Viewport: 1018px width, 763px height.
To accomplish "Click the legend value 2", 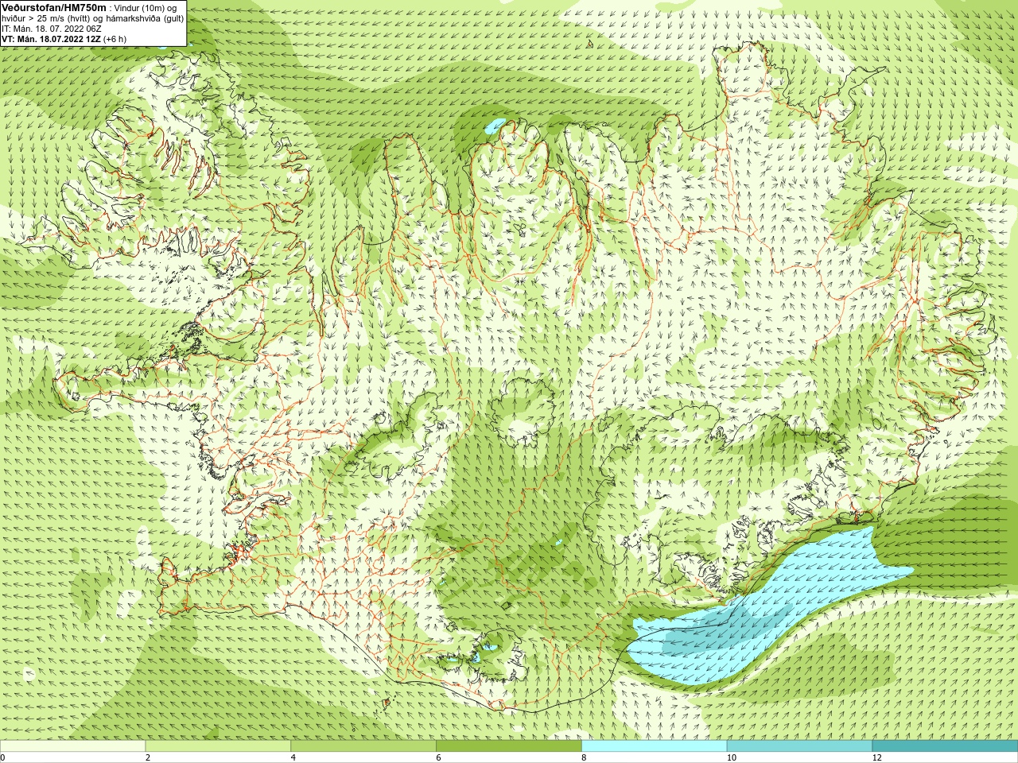I will click(x=148, y=757).
